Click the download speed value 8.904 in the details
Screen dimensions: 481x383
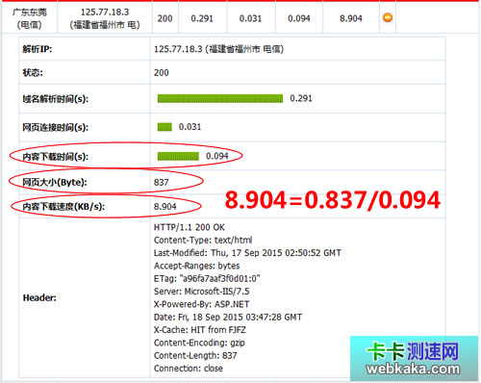(165, 207)
